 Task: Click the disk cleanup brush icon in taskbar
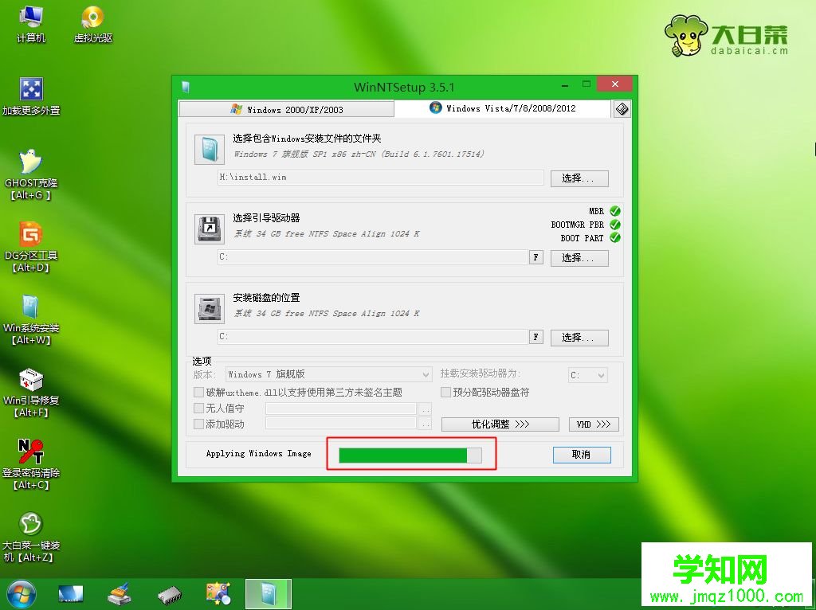(x=120, y=592)
